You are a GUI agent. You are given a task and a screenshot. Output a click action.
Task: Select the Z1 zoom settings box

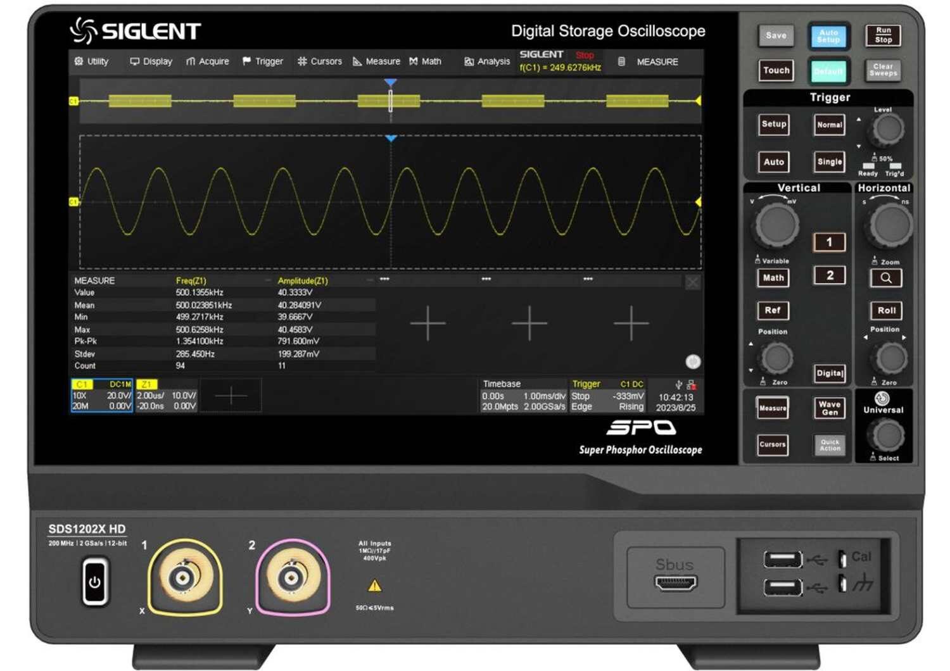(167, 396)
